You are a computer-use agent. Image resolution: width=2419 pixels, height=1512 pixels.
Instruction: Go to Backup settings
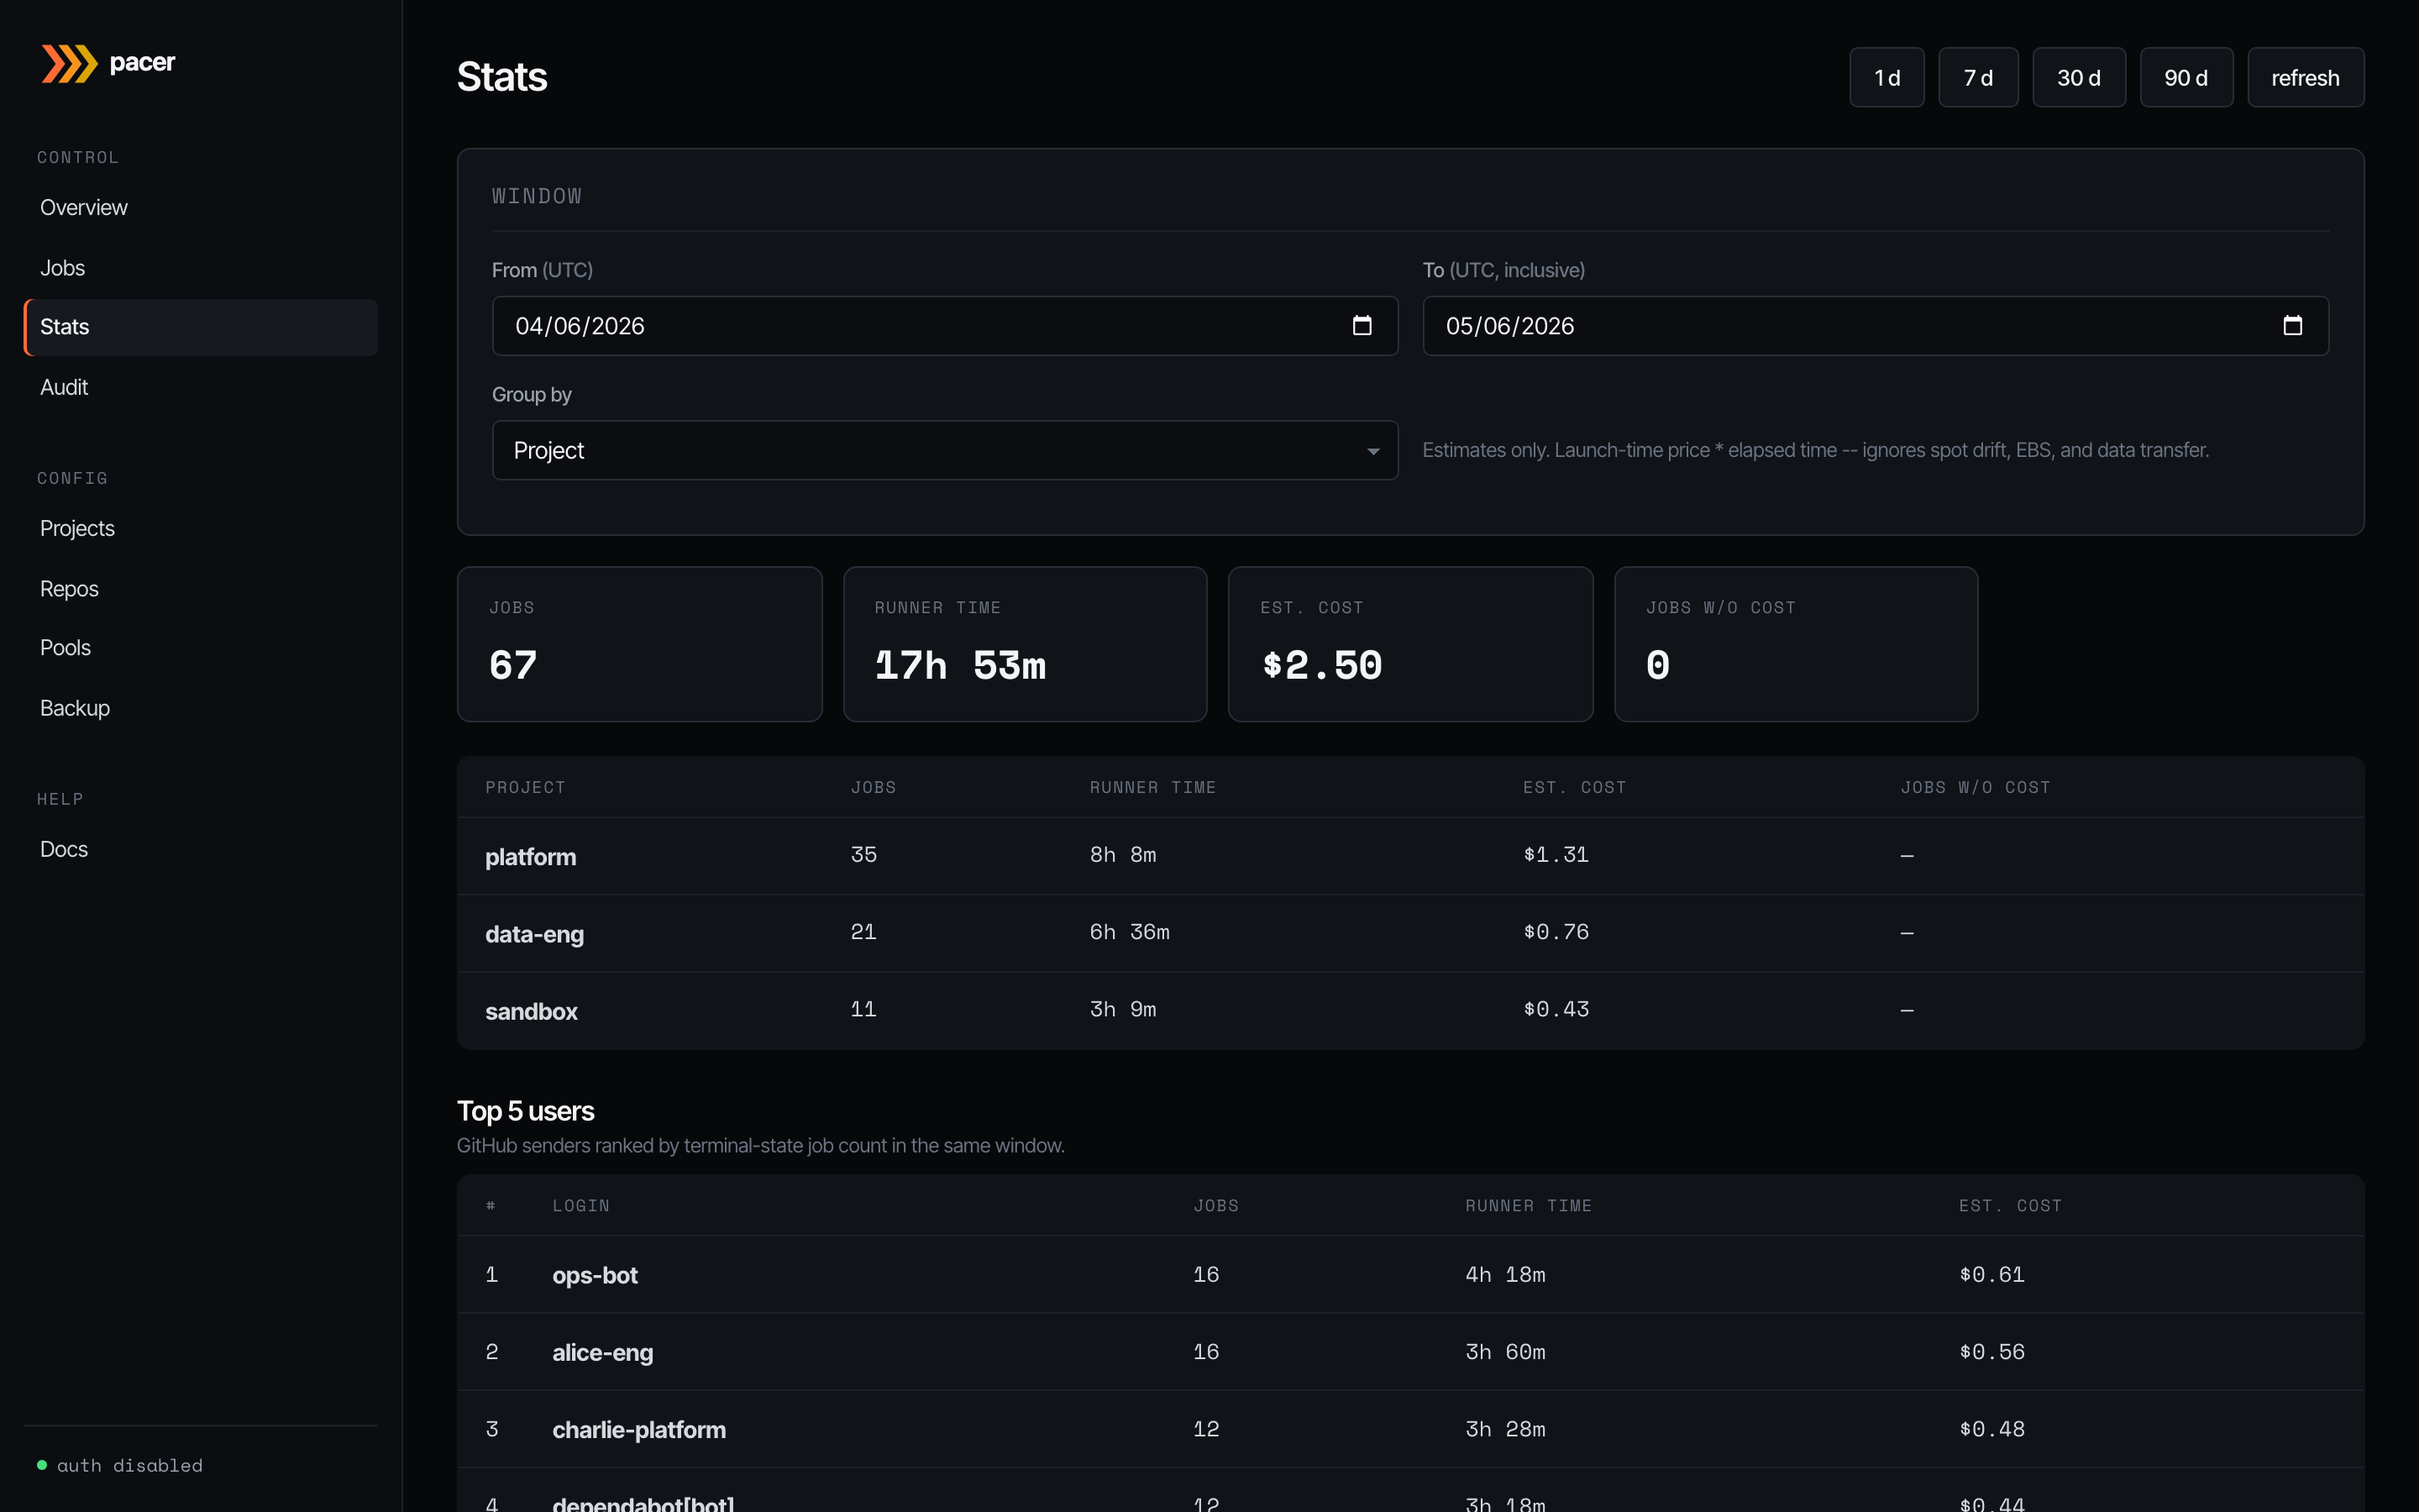pos(201,708)
